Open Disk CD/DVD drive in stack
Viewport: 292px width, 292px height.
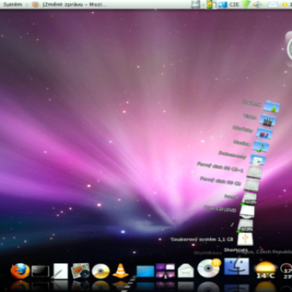(x=247, y=212)
